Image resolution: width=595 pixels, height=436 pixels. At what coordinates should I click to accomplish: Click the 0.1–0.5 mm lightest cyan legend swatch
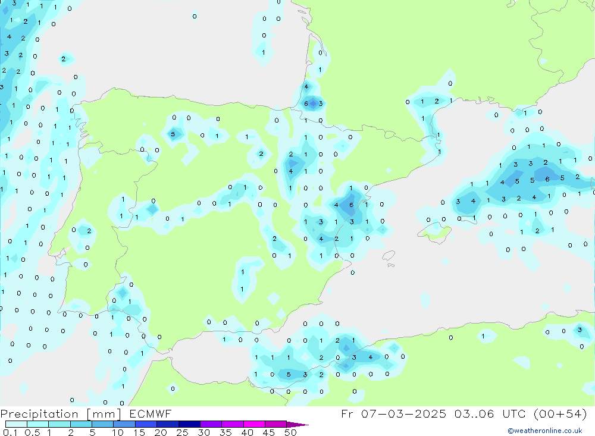(16, 424)
